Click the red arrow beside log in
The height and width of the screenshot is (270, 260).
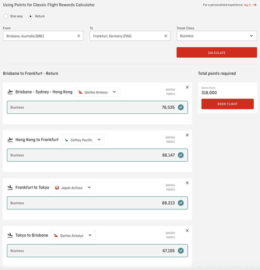(x=254, y=5)
